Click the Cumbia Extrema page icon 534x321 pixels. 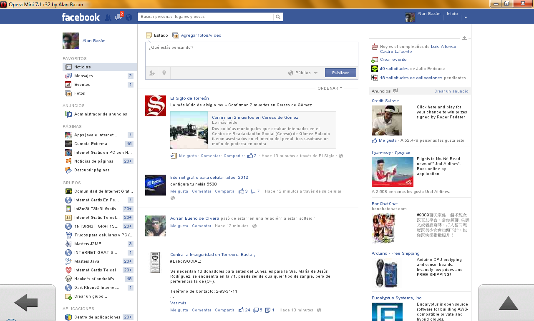point(68,144)
